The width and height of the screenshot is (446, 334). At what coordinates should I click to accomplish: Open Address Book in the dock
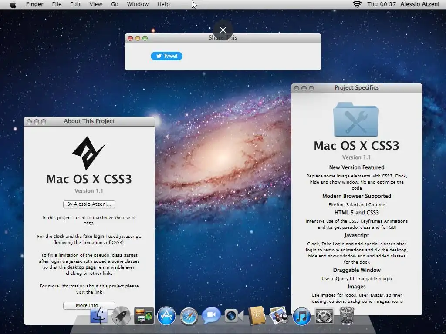click(257, 316)
